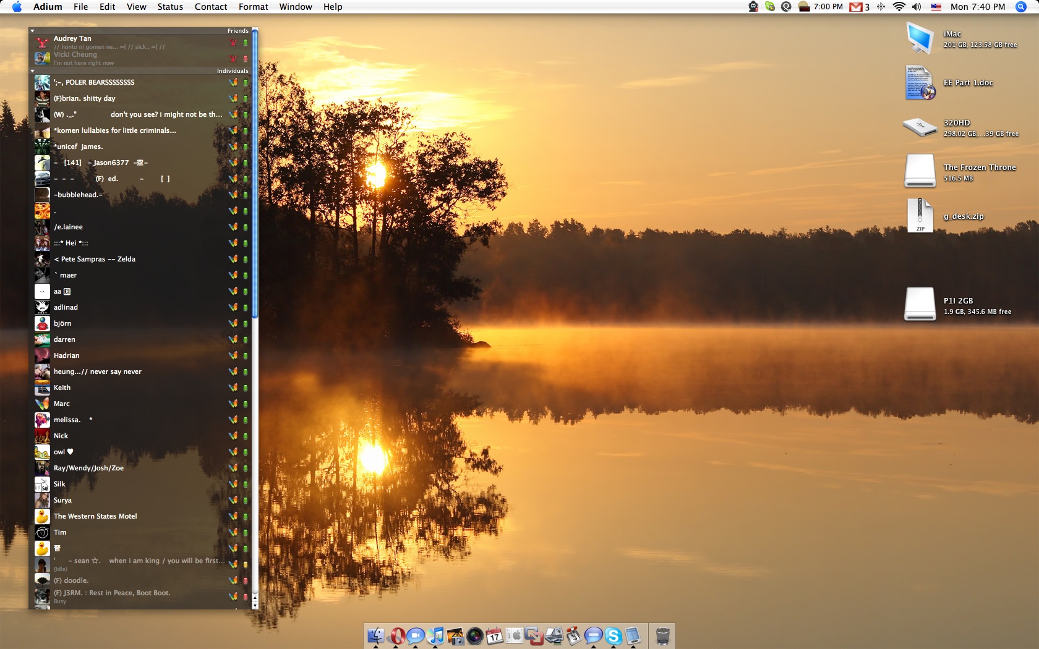The width and height of the screenshot is (1039, 649).
Task: Collapse the Friends contact group
Action: pos(32,30)
